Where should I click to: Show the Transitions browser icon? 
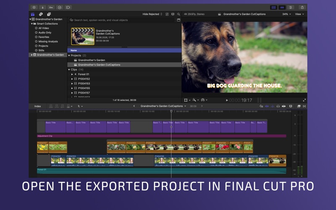pos(304,106)
